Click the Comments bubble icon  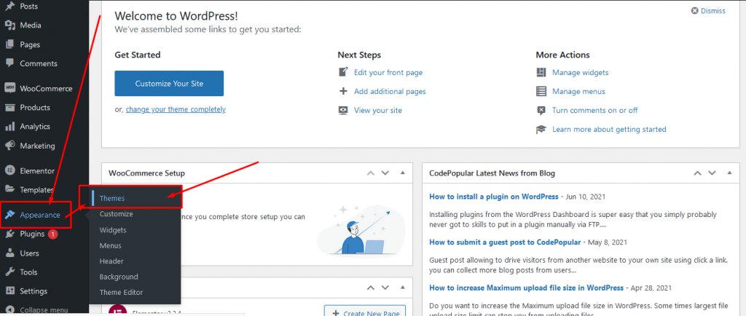(x=9, y=63)
